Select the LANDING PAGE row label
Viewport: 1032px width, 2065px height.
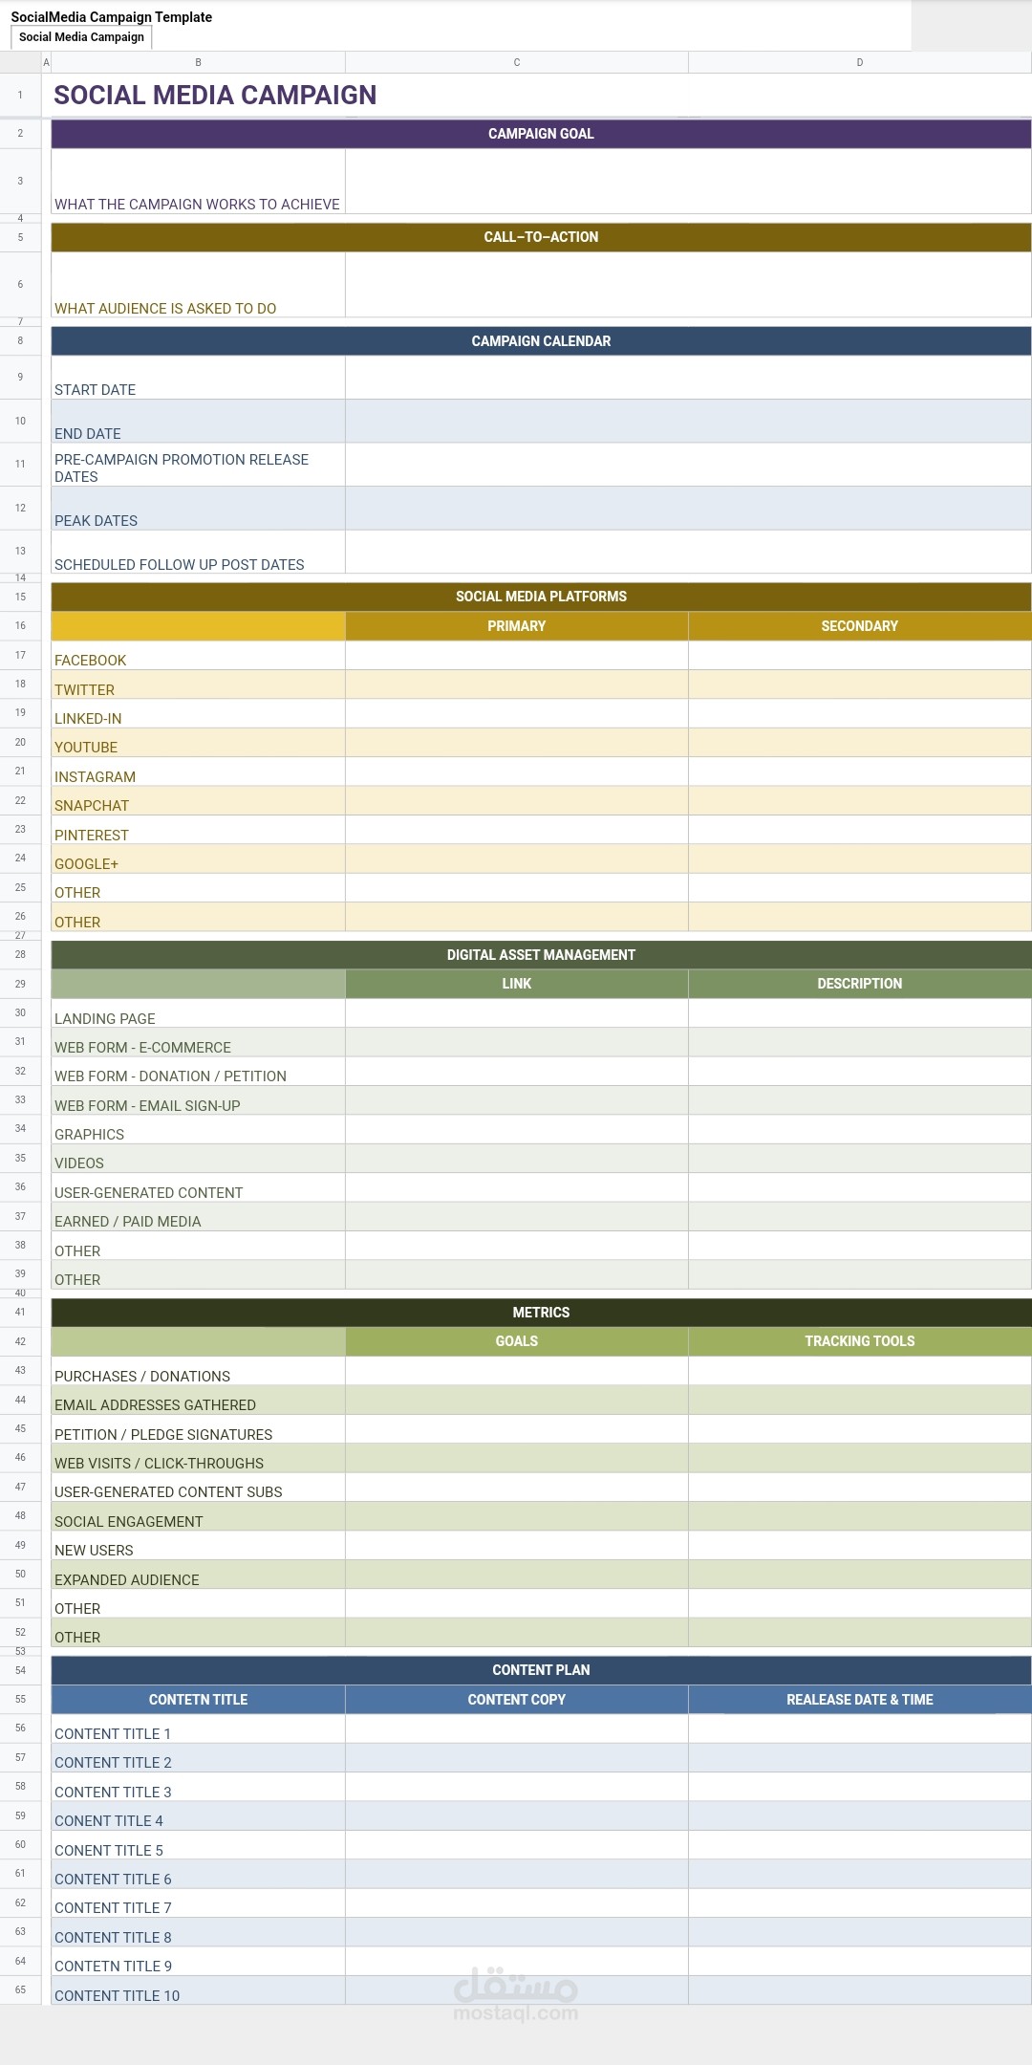pyautogui.click(x=198, y=1013)
